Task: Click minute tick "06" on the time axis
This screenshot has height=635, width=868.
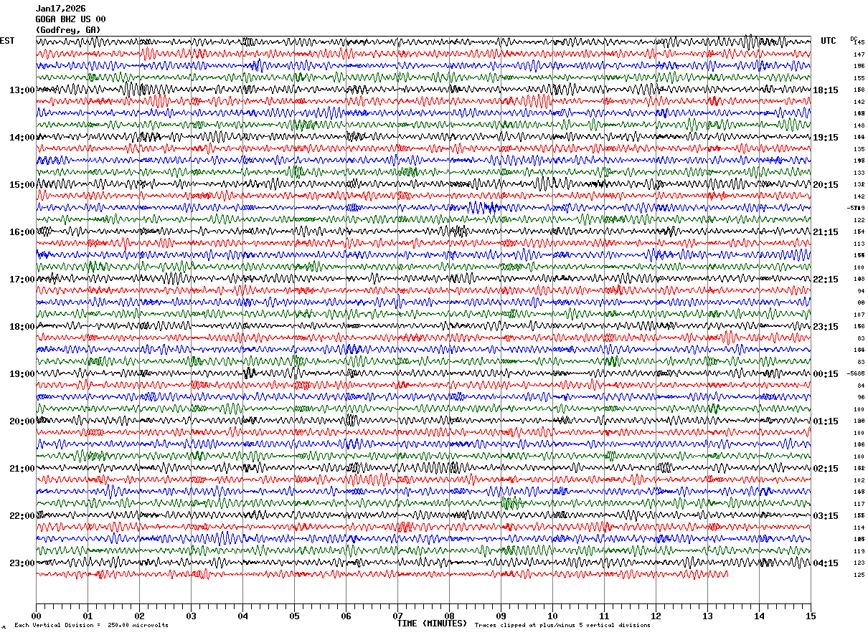Action: pos(346,616)
